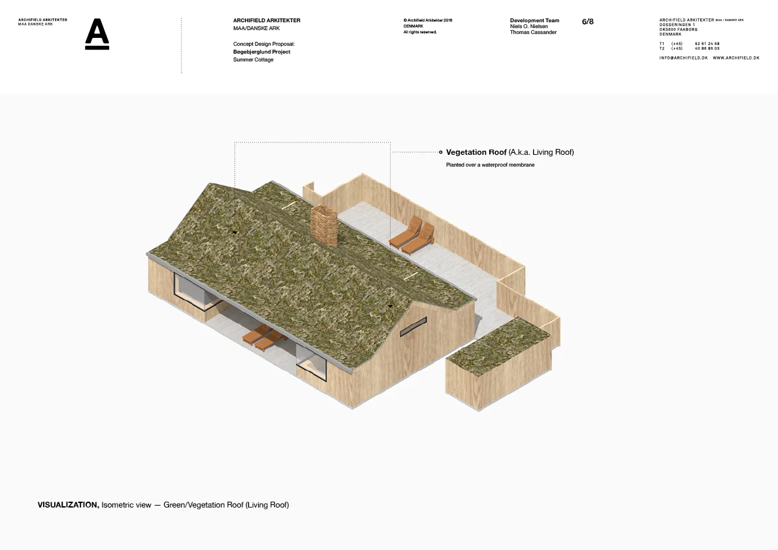The width and height of the screenshot is (778, 550).
Task: Click the T2 phone number "40 86 86 03"
Action: (x=707, y=48)
